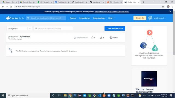The height and width of the screenshot is (98, 175).
Task: Click the DockerCon 21 thumbnail
Action: coord(149,79)
